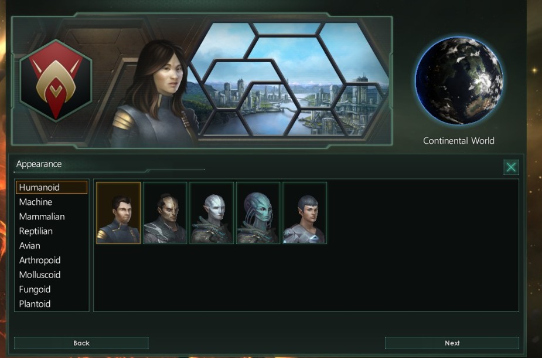Click the Next button

pyautogui.click(x=452, y=343)
